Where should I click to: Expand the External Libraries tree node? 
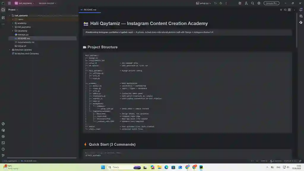[x=10, y=50]
